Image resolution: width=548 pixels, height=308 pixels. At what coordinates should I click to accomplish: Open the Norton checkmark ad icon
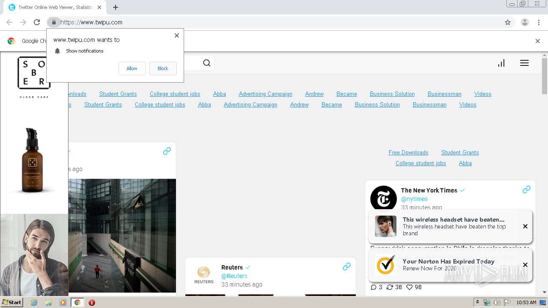(x=385, y=265)
